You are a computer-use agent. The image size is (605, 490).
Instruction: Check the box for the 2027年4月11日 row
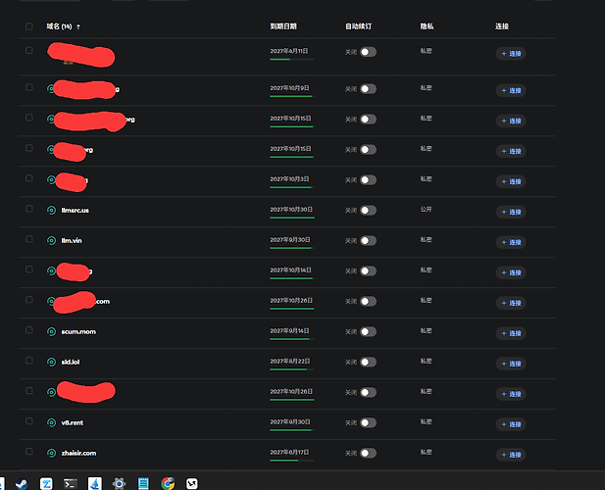29,51
